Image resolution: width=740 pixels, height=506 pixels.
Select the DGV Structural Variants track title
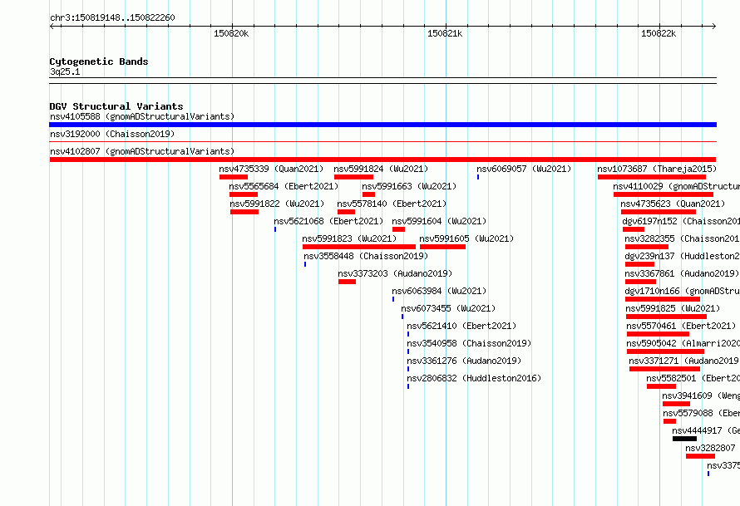(x=116, y=106)
